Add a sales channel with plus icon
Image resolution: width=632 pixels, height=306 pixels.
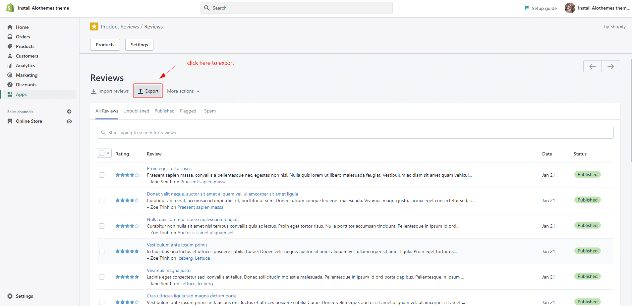69,111
